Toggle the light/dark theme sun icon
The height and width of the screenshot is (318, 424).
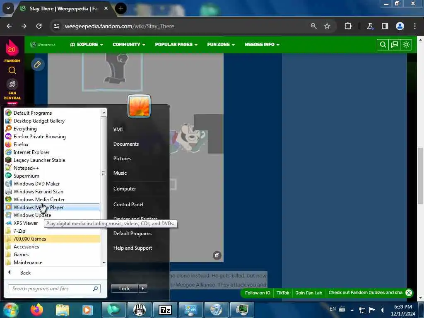pos(406,45)
